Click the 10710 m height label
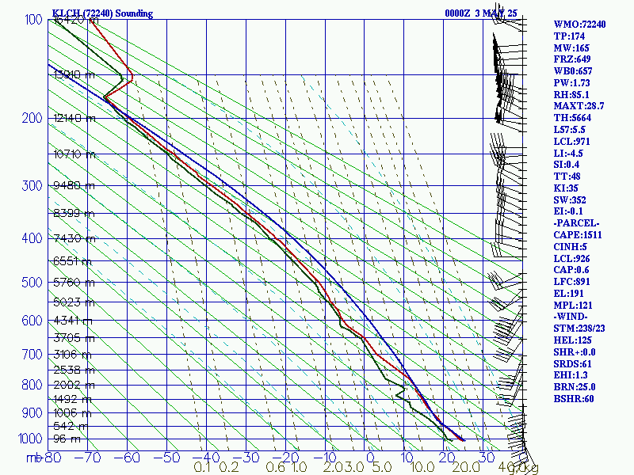 click(x=74, y=154)
